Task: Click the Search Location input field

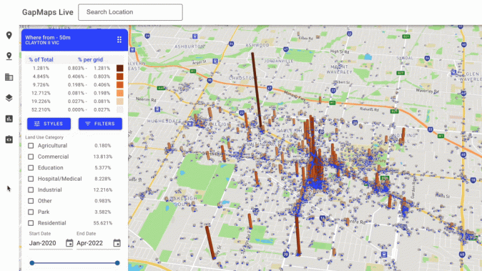Action: pos(130,12)
